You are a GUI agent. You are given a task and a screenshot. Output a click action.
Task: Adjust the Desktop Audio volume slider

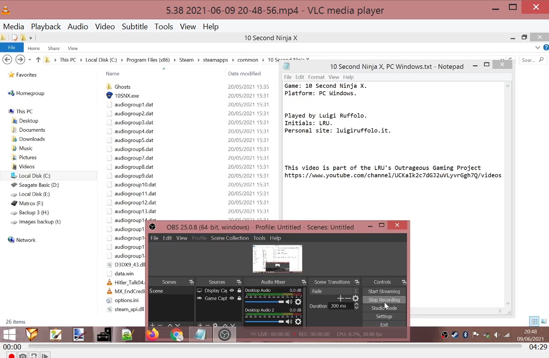coord(264,302)
